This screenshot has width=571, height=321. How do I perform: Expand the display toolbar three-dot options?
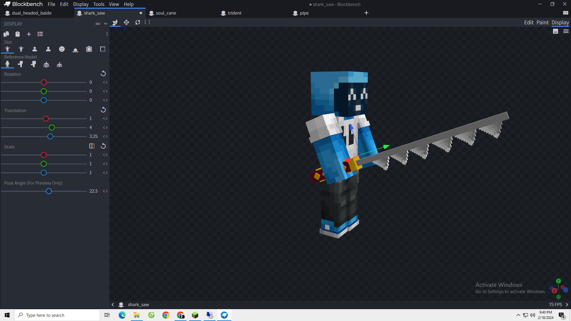(x=107, y=34)
